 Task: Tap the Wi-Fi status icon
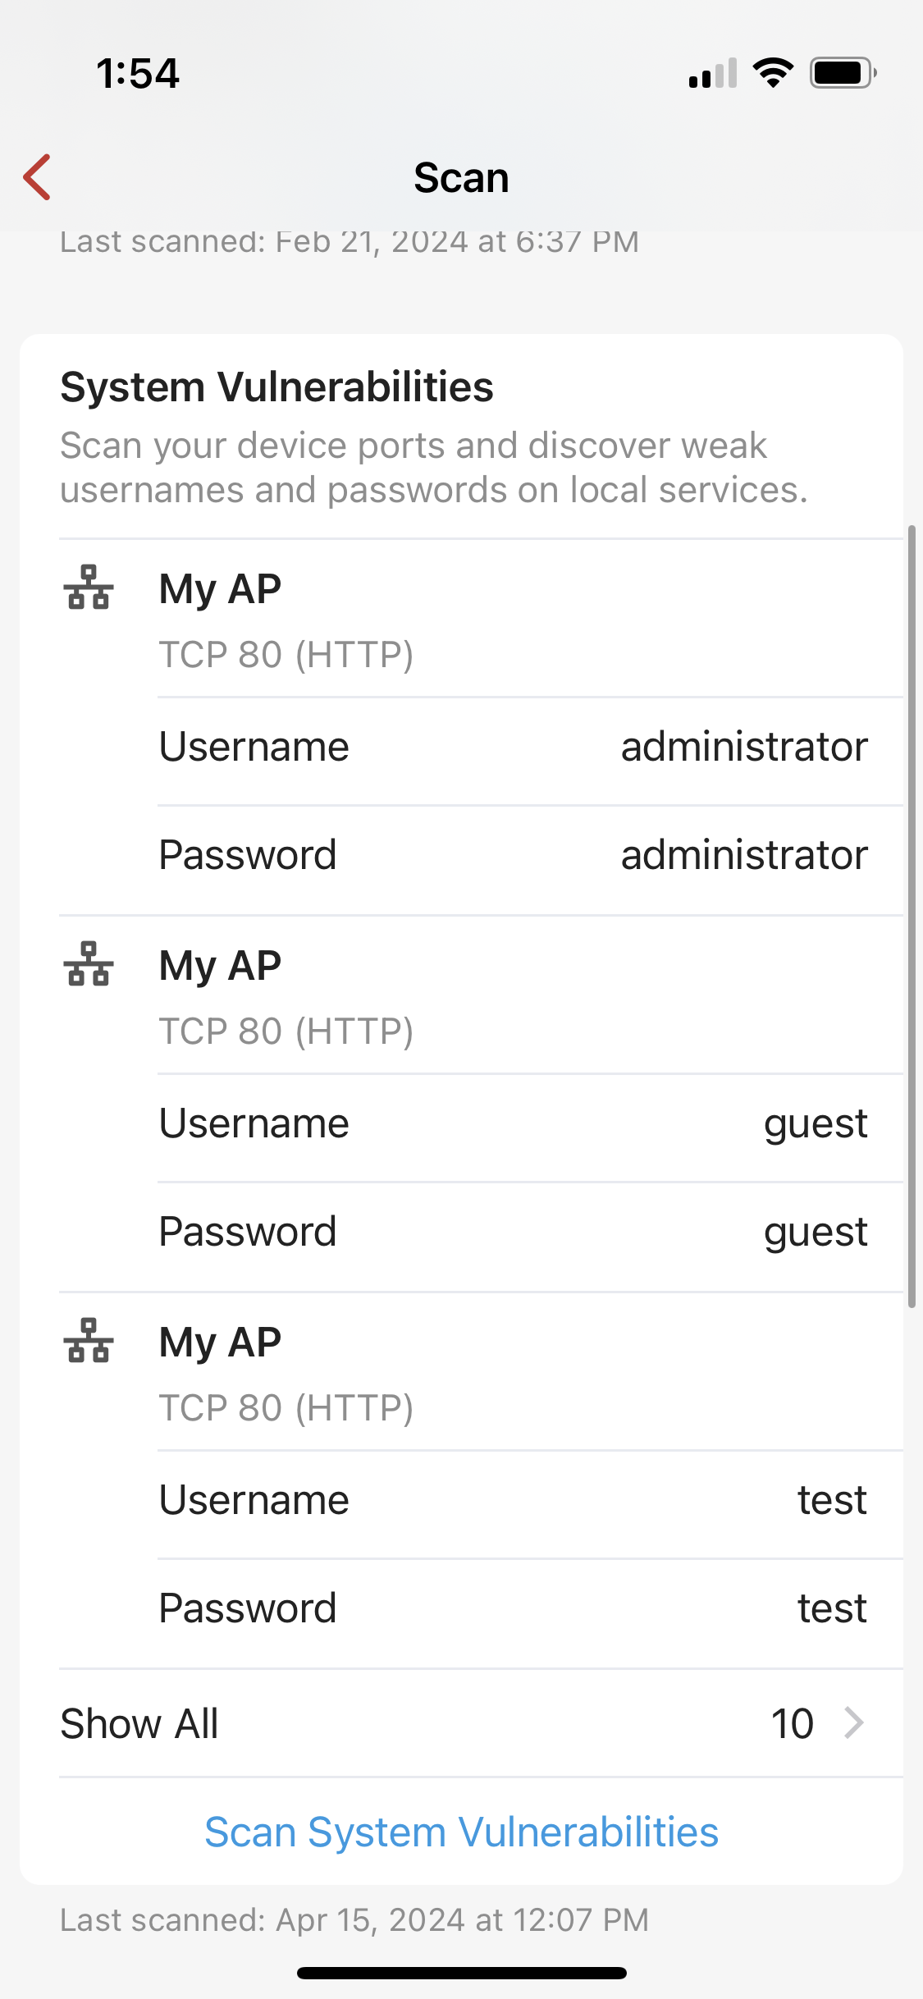point(773,73)
